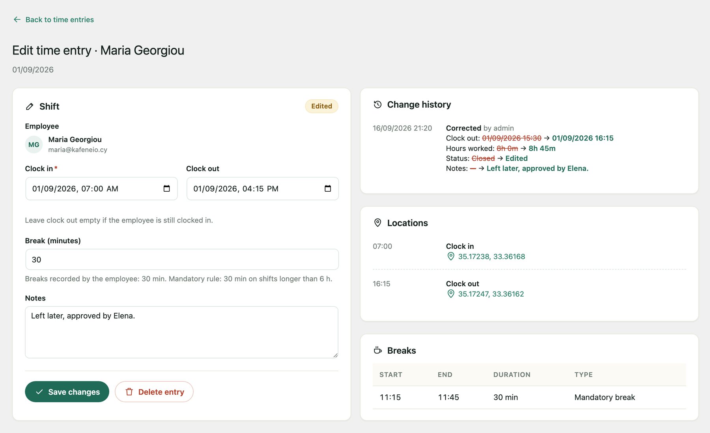Click the TYPE column header

[x=583, y=375]
